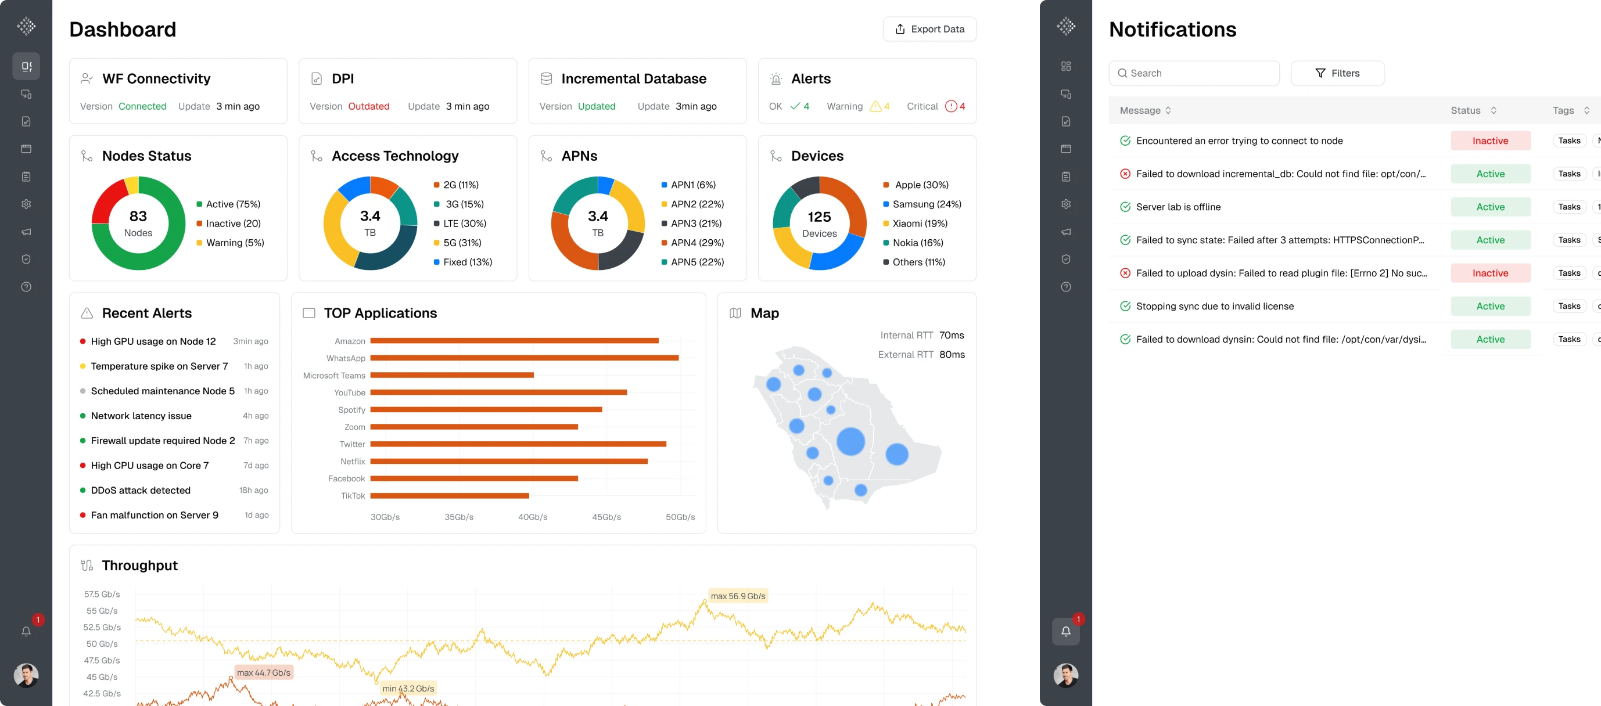The image size is (1601, 706).
Task: Open notification bell in left sidebar
Action: 26,632
